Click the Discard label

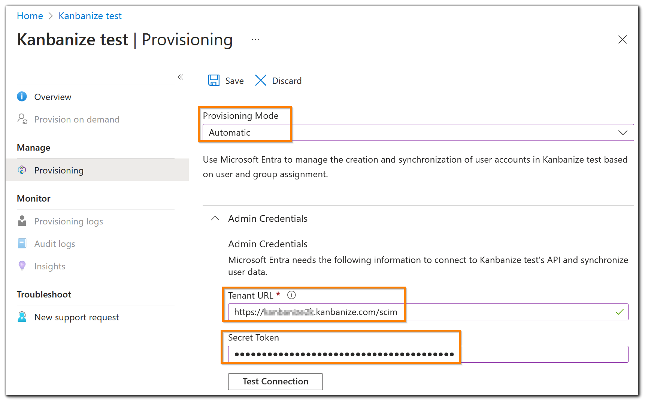click(x=287, y=81)
